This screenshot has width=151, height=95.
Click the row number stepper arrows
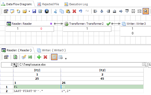pyautogui.click(x=15, y=65)
